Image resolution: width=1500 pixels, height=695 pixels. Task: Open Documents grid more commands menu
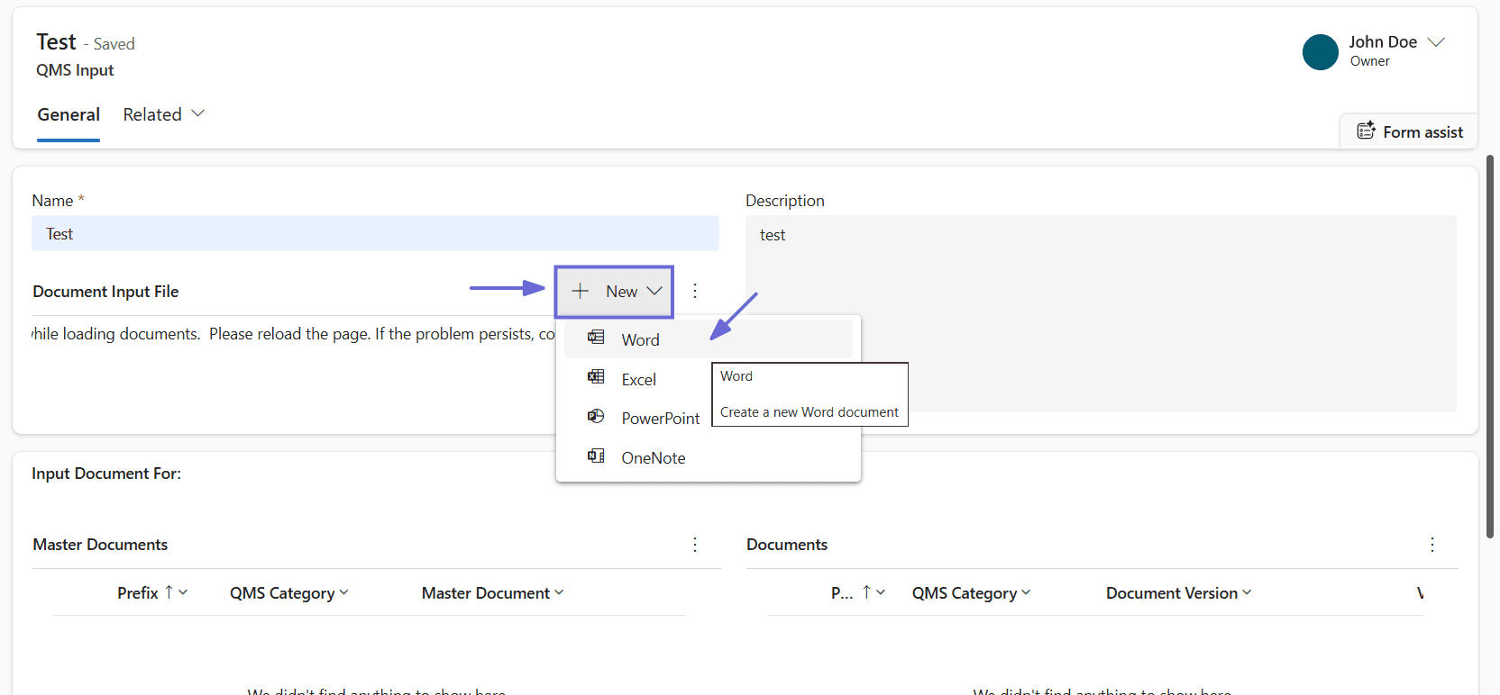click(x=1432, y=545)
